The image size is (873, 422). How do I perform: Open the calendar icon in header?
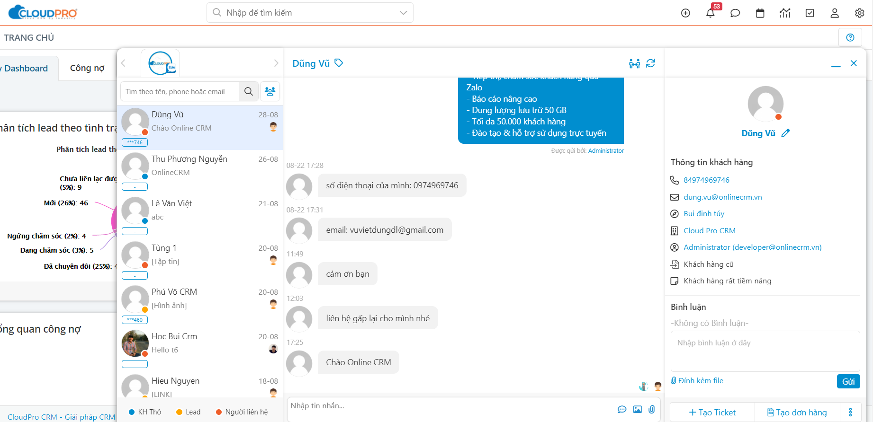[760, 13]
